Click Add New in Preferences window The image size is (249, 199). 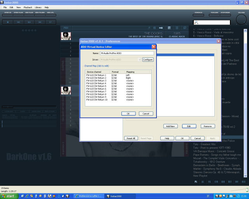pyautogui.click(x=170, y=126)
